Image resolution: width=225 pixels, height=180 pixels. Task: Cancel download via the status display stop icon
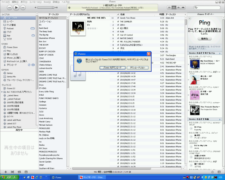click(69, 8)
